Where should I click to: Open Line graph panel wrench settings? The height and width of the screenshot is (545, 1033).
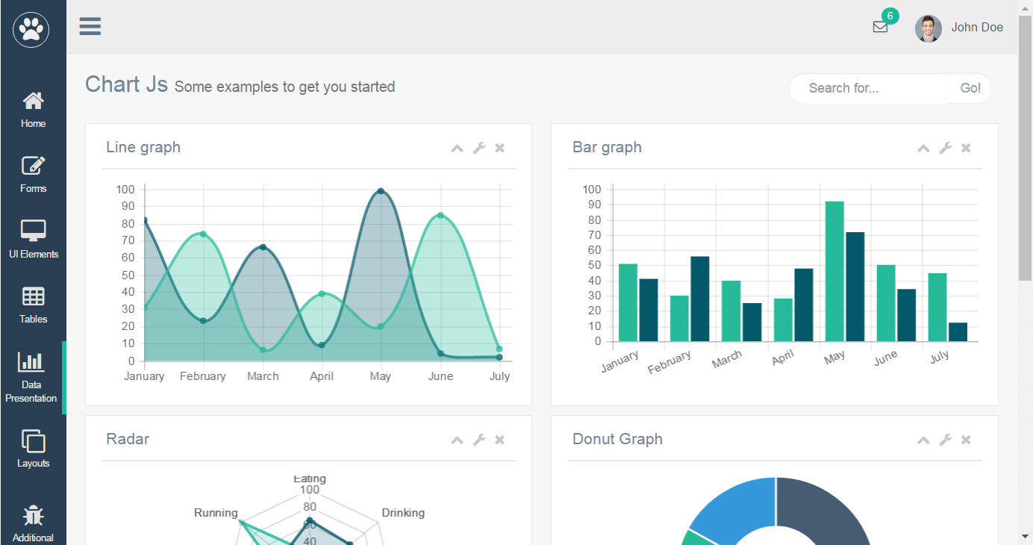point(479,148)
